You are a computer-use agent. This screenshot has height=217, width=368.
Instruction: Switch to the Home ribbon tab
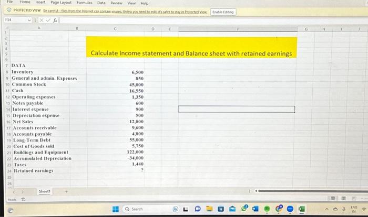tap(25, 2)
